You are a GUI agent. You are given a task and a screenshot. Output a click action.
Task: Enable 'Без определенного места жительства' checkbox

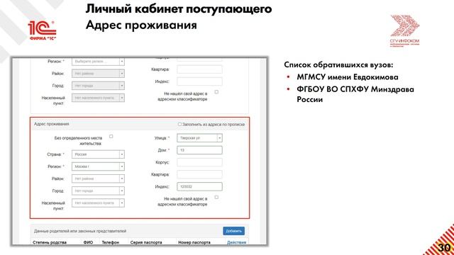pyautogui.click(x=111, y=136)
